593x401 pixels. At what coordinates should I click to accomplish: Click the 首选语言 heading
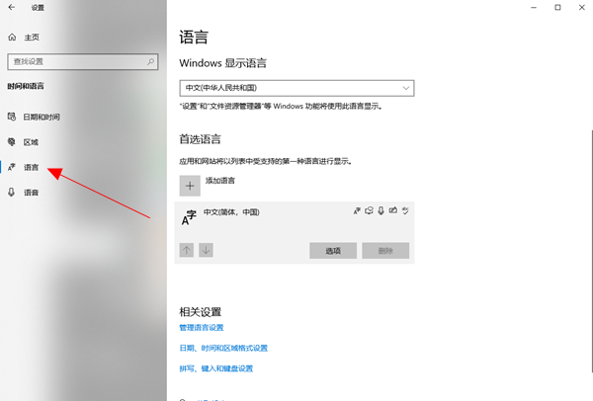point(200,139)
